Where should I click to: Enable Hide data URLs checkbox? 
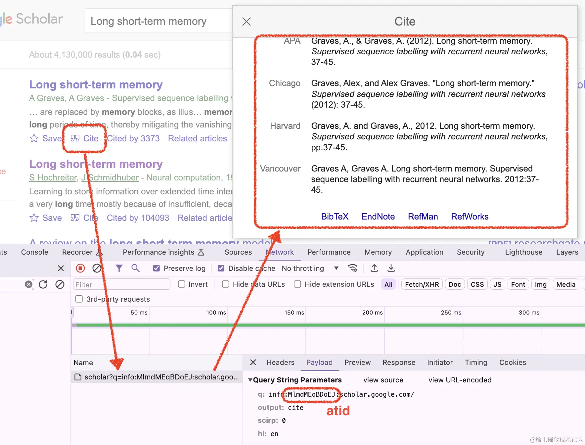[x=226, y=284]
